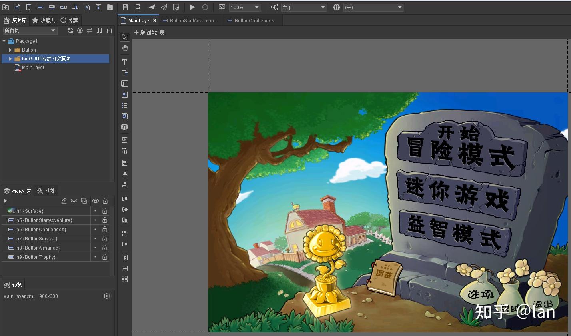Click the save all icon
Image resolution: width=571 pixels, height=336 pixels.
(137, 7)
